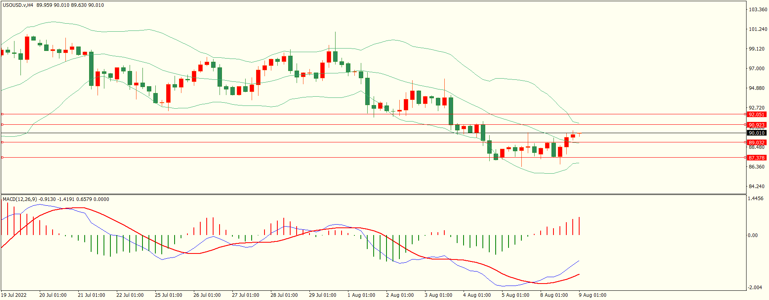The width and height of the screenshot is (769, 300).
Task: Click the 5 Aug 01:00 date label
Action: point(515,295)
